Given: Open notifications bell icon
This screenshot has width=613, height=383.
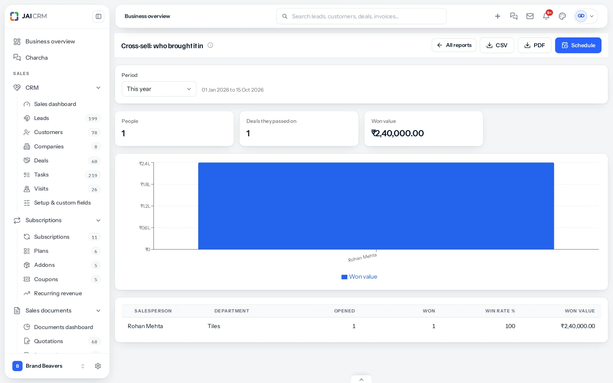Looking at the screenshot, I should pos(546,16).
